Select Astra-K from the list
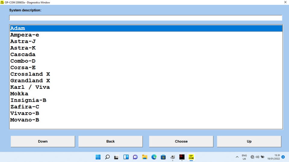Screen dimensions: 289x162 click(x=146, y=48)
